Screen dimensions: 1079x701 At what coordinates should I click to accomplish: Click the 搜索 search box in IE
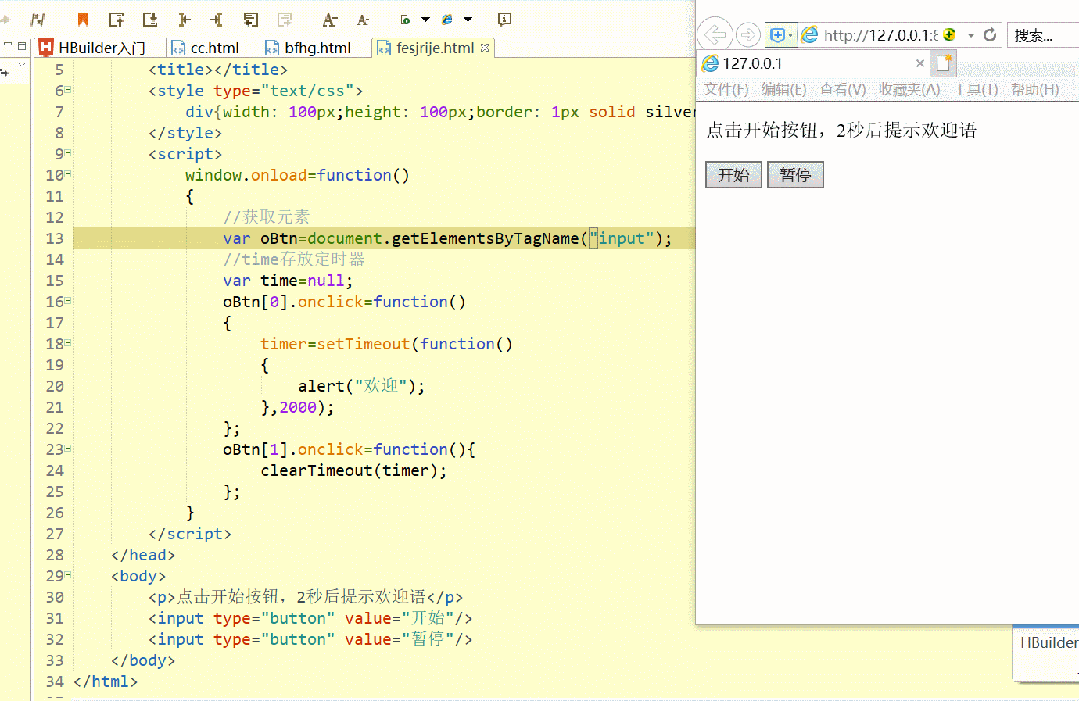[1043, 35]
